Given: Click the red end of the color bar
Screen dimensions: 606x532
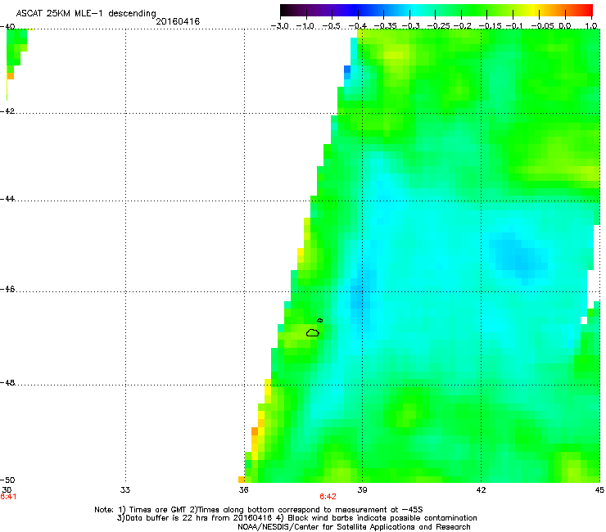Looking at the screenshot, I should (587, 11).
